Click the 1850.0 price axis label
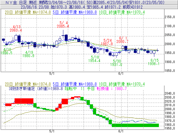 click(x=170, y=71)
